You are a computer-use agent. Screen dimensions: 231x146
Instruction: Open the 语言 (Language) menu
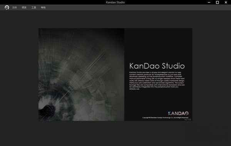pyautogui.click(x=24, y=8)
